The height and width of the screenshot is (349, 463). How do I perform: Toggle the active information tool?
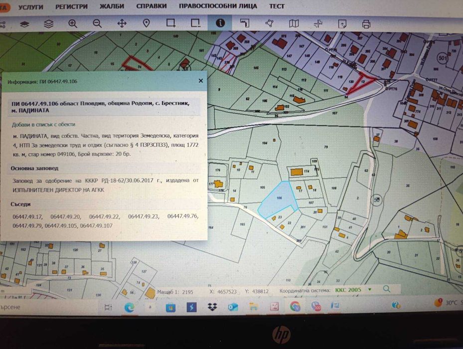point(220,23)
